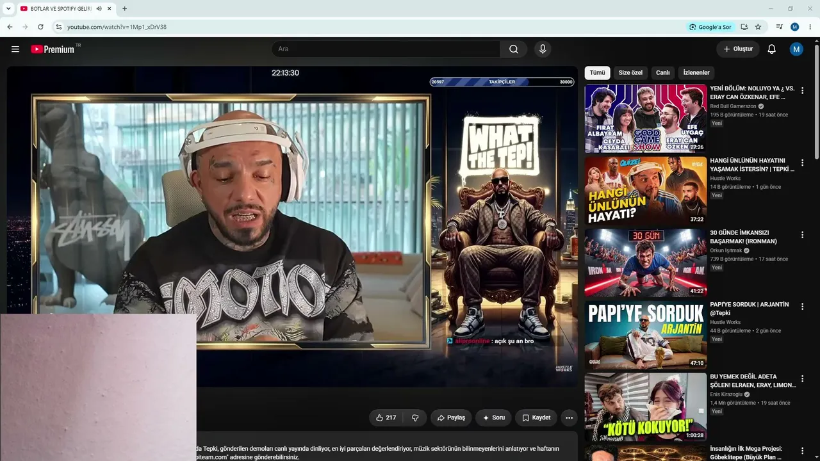
Task: Open the YouTube guide hamburger menu
Action: [x=15, y=49]
